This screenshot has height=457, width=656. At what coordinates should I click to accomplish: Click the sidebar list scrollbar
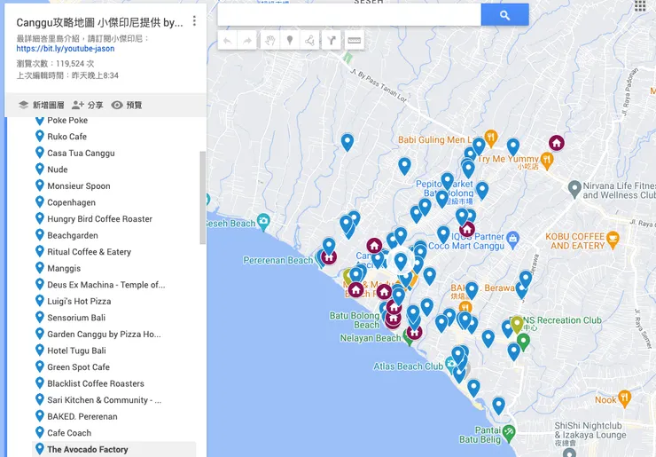203,198
